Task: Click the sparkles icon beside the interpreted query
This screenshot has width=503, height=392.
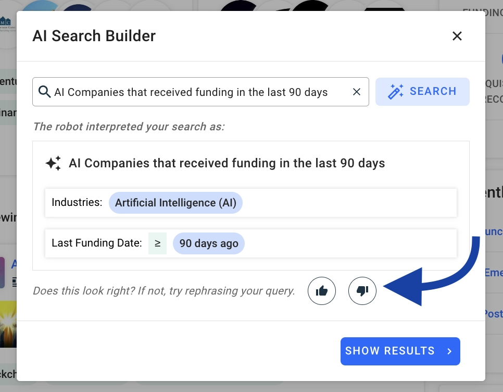Action: [53, 163]
